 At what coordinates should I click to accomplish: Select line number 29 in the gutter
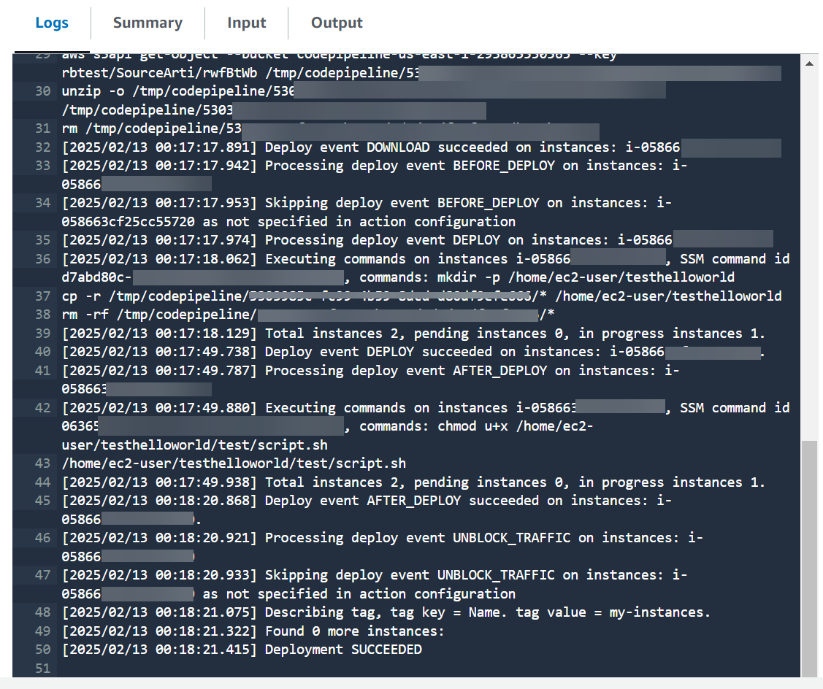pyautogui.click(x=44, y=53)
